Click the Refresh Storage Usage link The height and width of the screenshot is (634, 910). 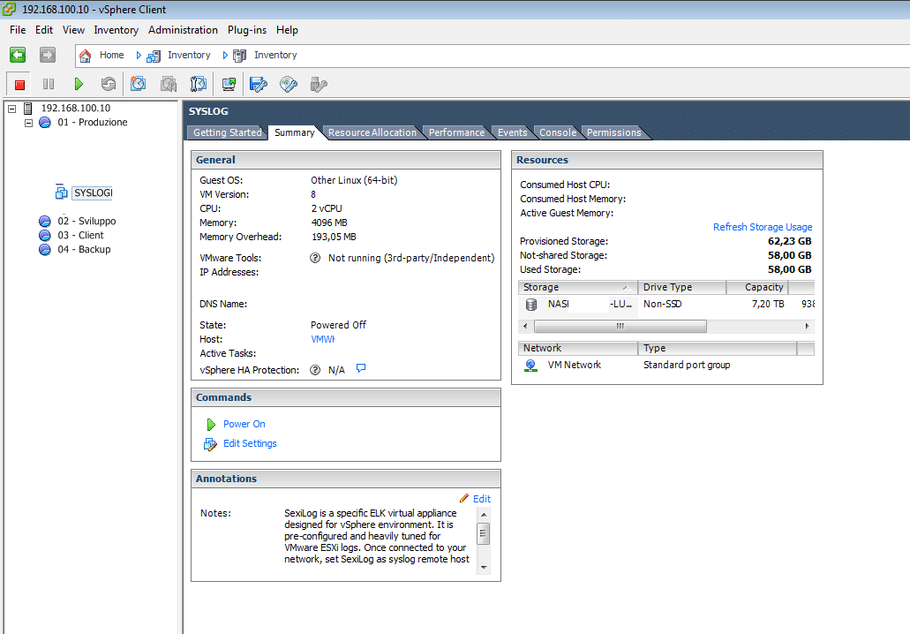[x=763, y=227]
